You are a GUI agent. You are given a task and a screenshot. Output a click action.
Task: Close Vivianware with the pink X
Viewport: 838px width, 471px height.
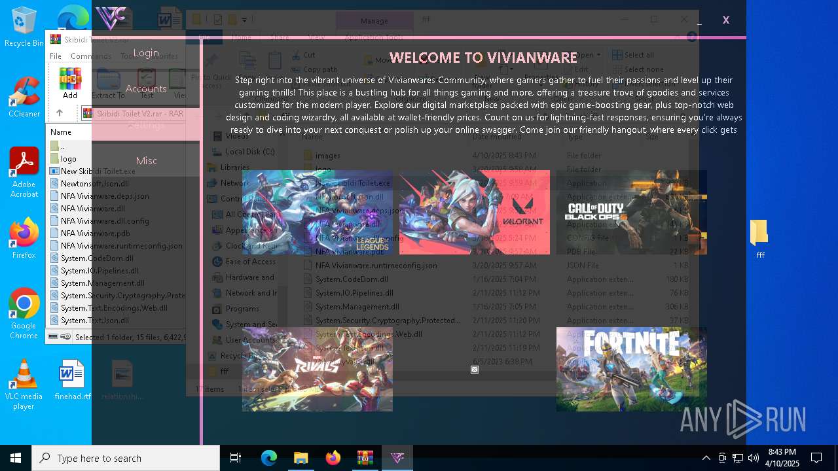click(725, 20)
